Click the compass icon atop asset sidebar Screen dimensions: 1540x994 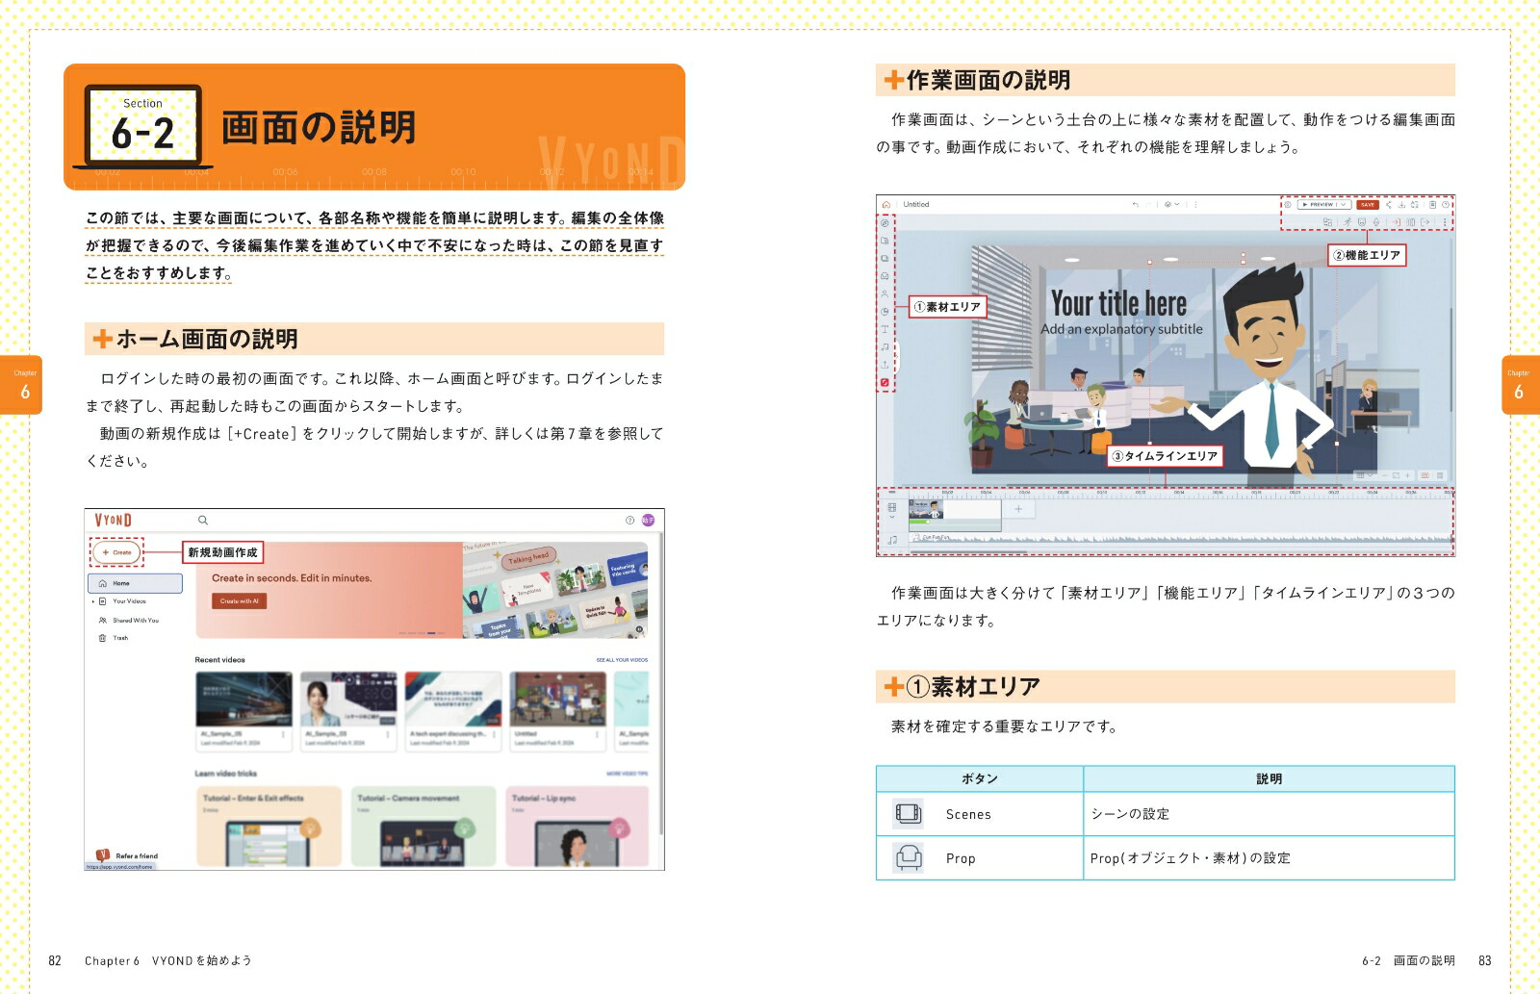[x=885, y=223]
